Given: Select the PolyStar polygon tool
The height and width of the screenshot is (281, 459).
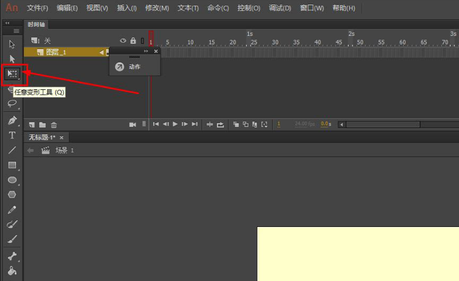Looking at the screenshot, I should click(x=12, y=195).
